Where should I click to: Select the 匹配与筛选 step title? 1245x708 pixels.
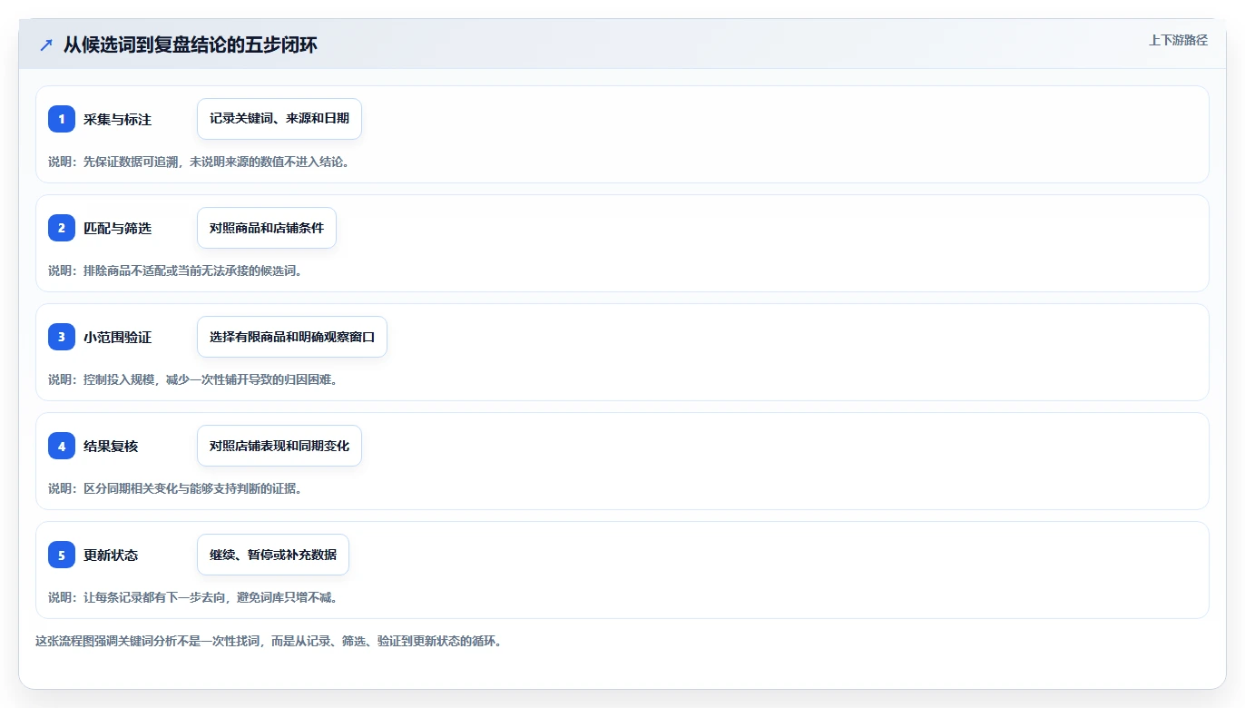[x=117, y=229]
